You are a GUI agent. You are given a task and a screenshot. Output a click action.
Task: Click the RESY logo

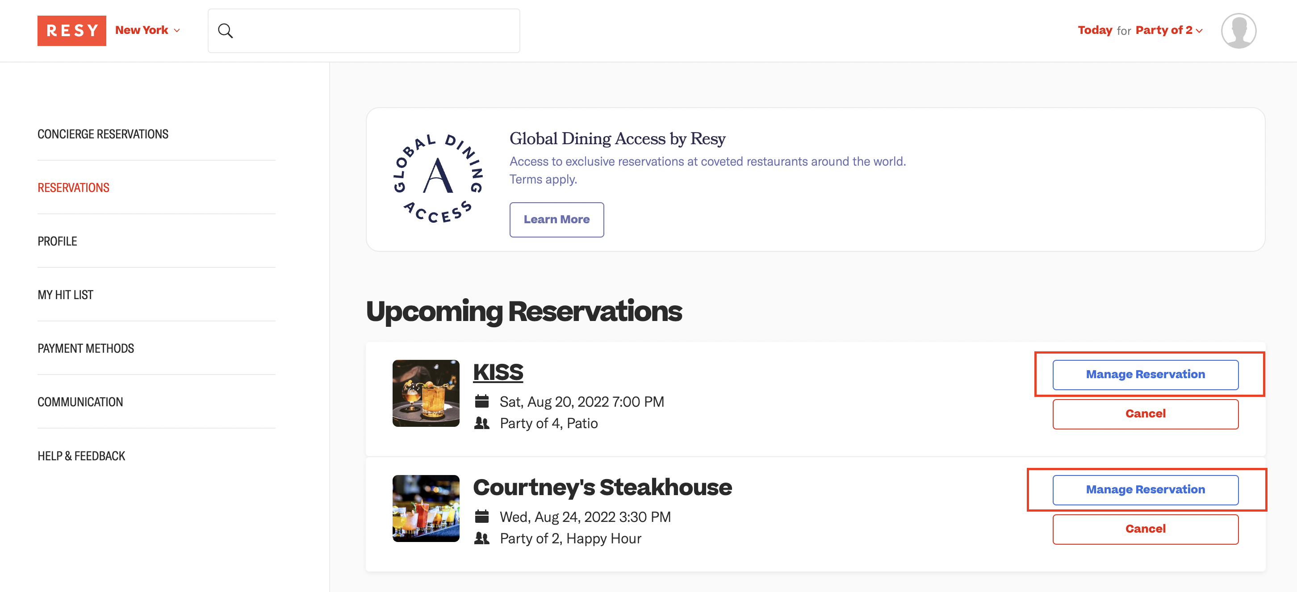click(71, 31)
